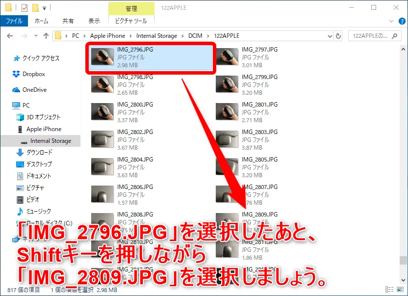The width and height of the screenshot is (408, 296).
Task: Expand the chevron after PC breadcrumb
Action: [84, 36]
